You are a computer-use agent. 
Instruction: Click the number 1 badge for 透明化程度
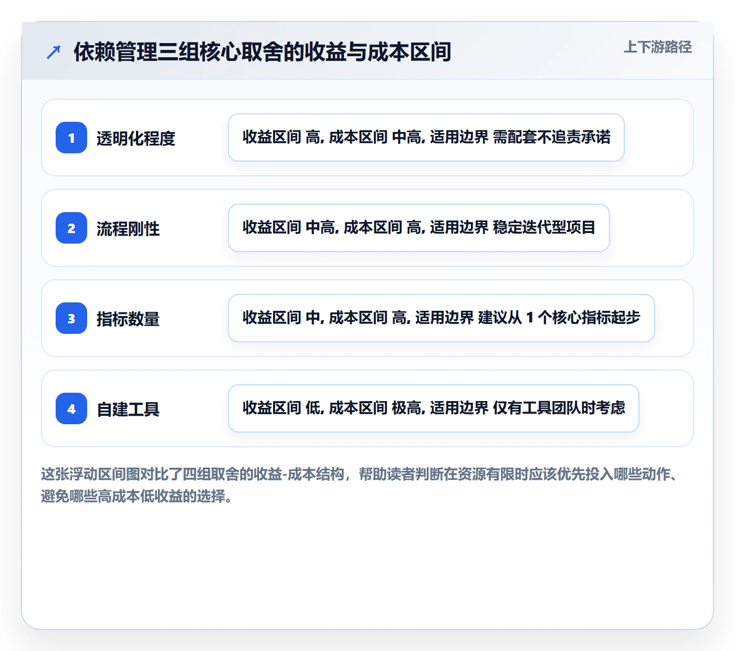(71, 138)
